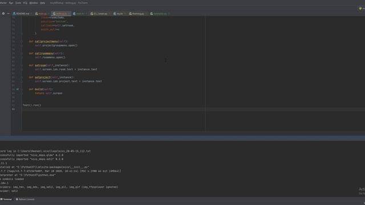Screen dimensions: 365x205
Task: Open the Run menu
Action: click(x=11, y=3)
